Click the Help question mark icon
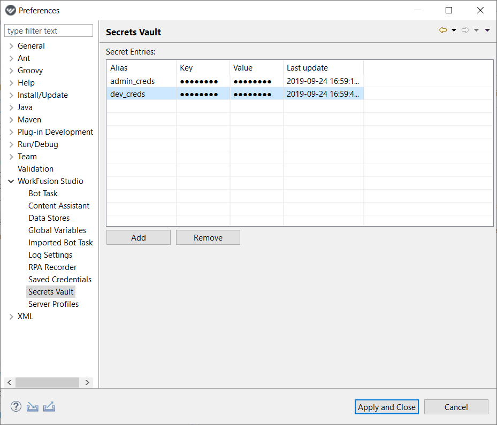 (16, 406)
